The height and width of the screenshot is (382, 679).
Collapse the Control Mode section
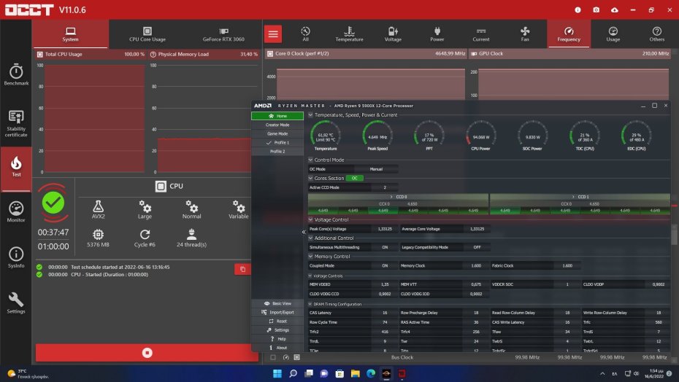click(x=310, y=160)
